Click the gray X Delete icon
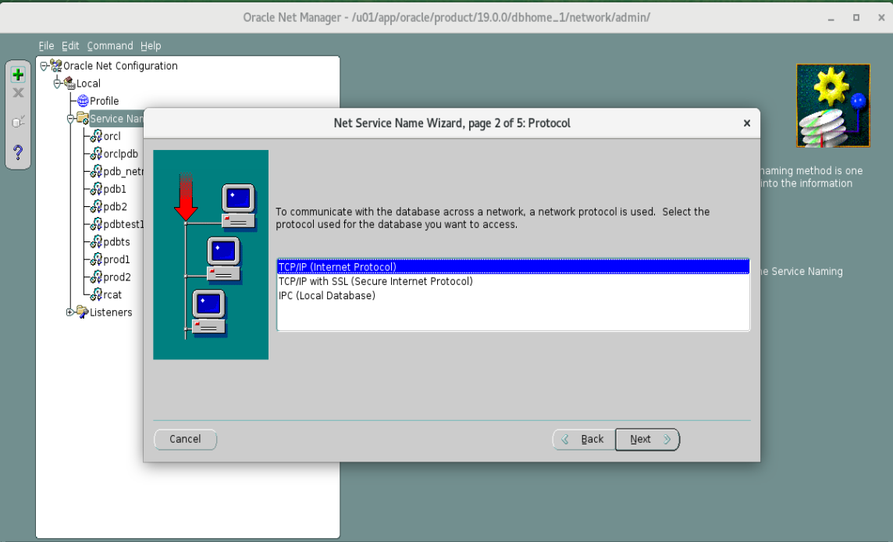The height and width of the screenshot is (542, 893). 18,93
